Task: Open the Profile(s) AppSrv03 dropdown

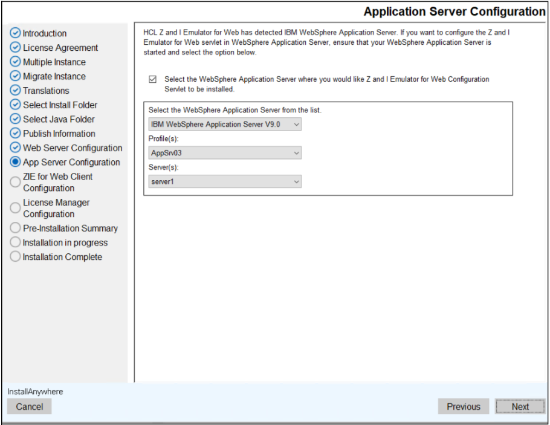Action: 225,153
